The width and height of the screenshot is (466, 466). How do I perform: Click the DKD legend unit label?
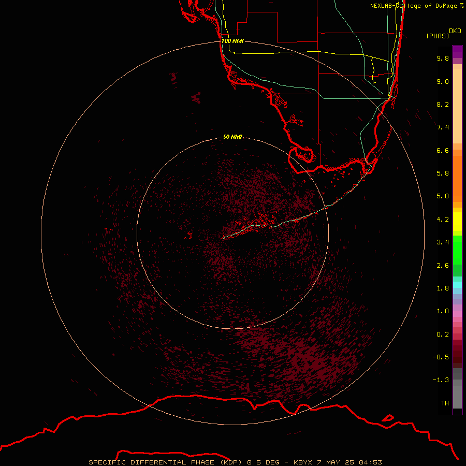point(455,31)
